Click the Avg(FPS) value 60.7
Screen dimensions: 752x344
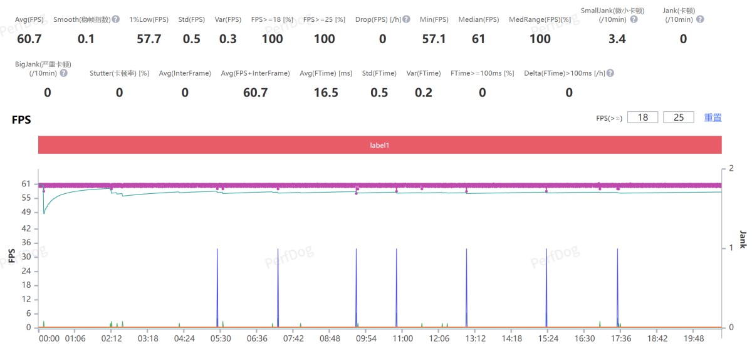coord(29,39)
